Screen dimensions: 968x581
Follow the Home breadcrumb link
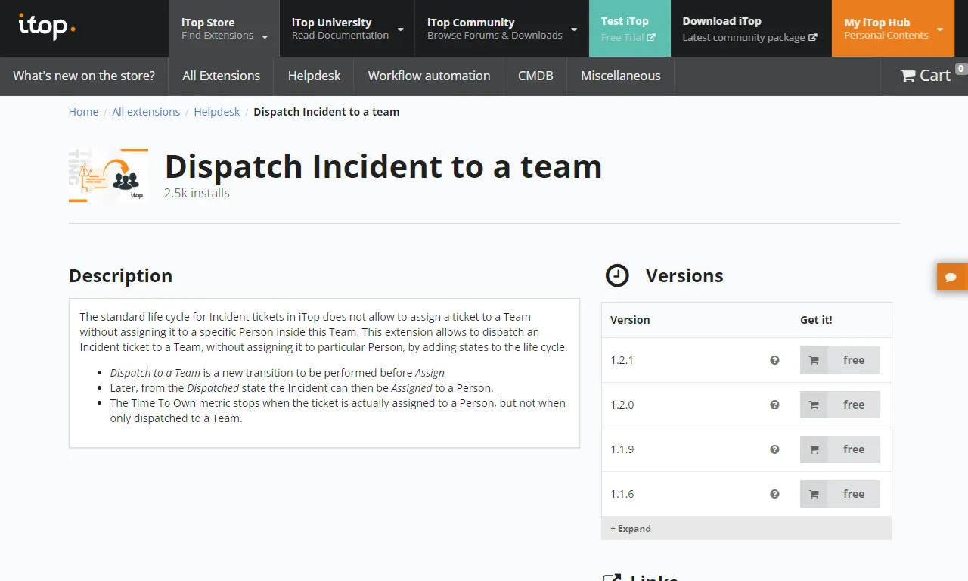(x=83, y=112)
